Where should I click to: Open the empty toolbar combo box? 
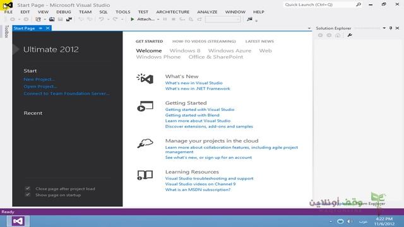[x=223, y=19]
